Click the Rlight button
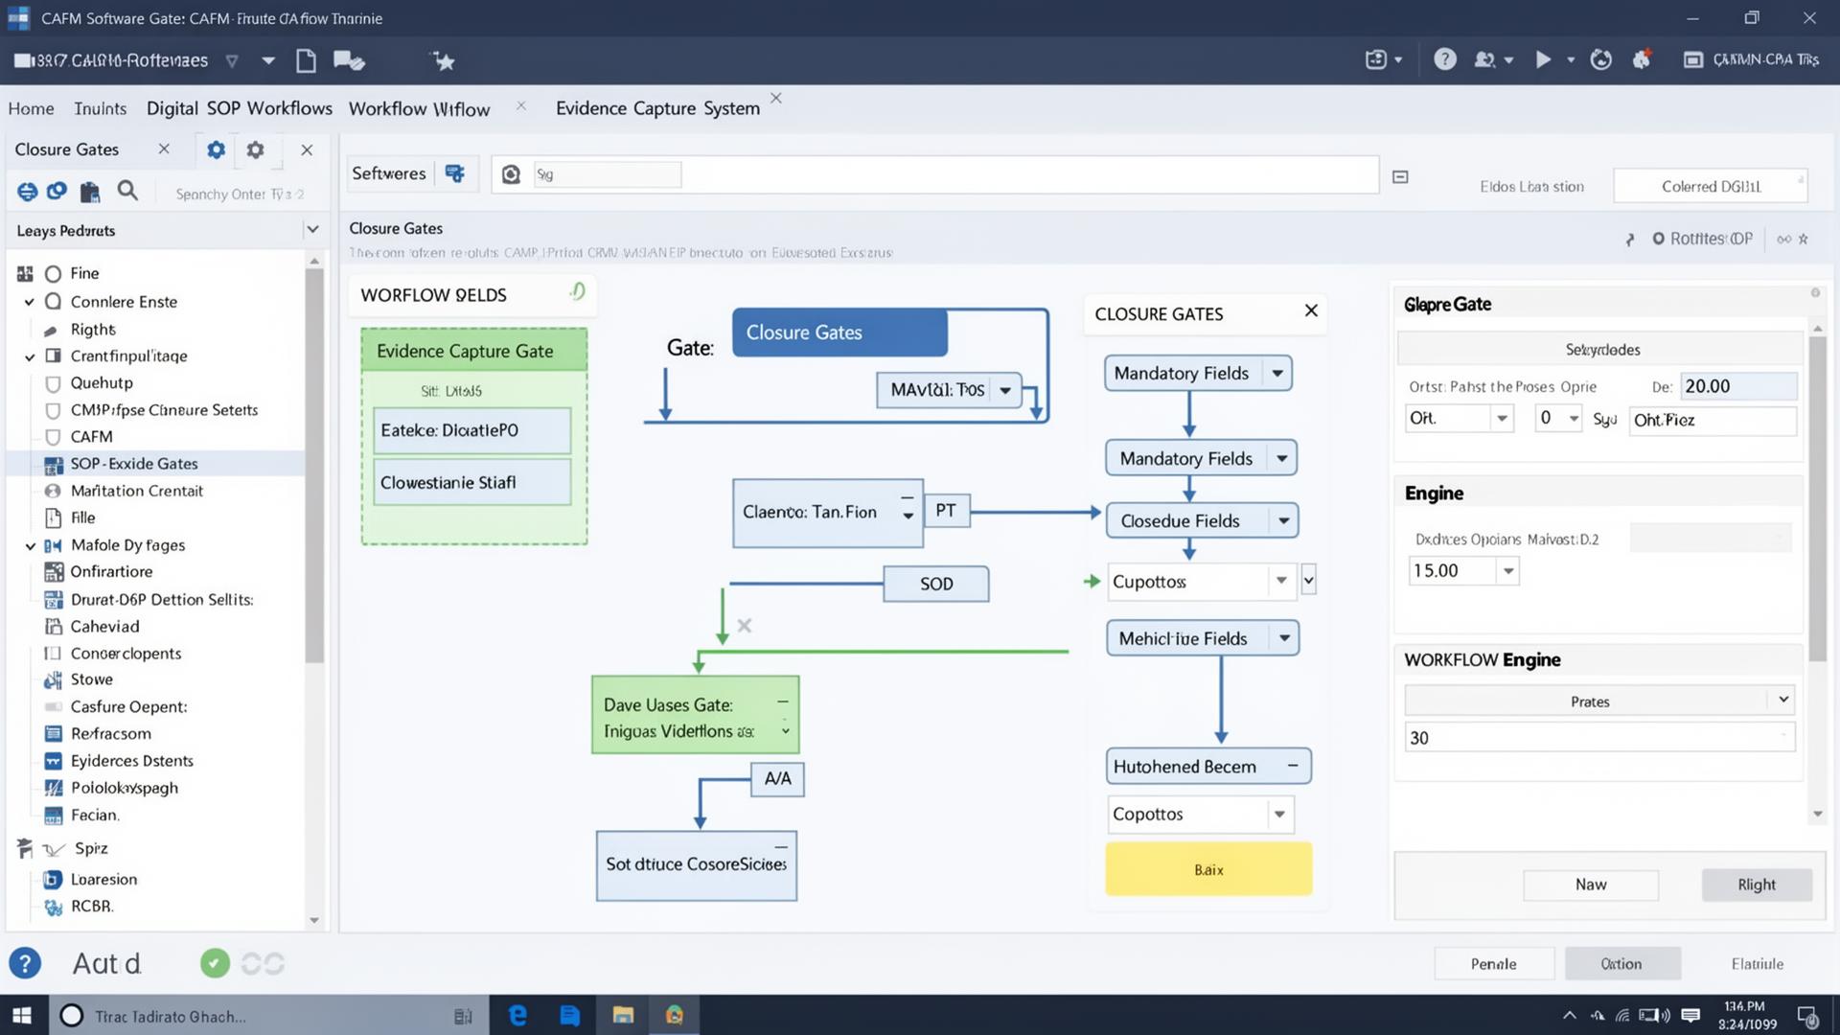Viewport: 1840px width, 1035px height. pos(1757,885)
